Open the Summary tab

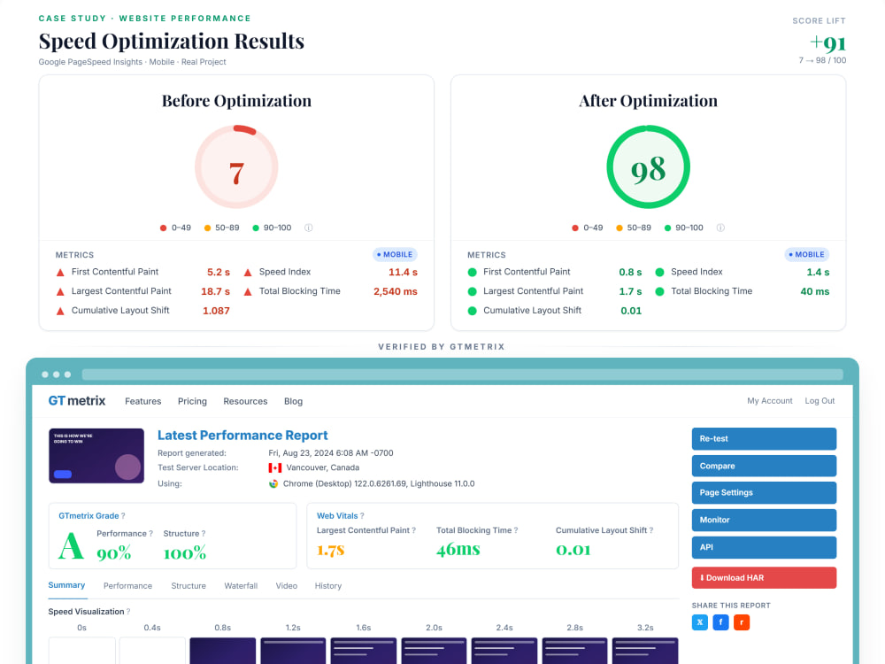coord(66,585)
